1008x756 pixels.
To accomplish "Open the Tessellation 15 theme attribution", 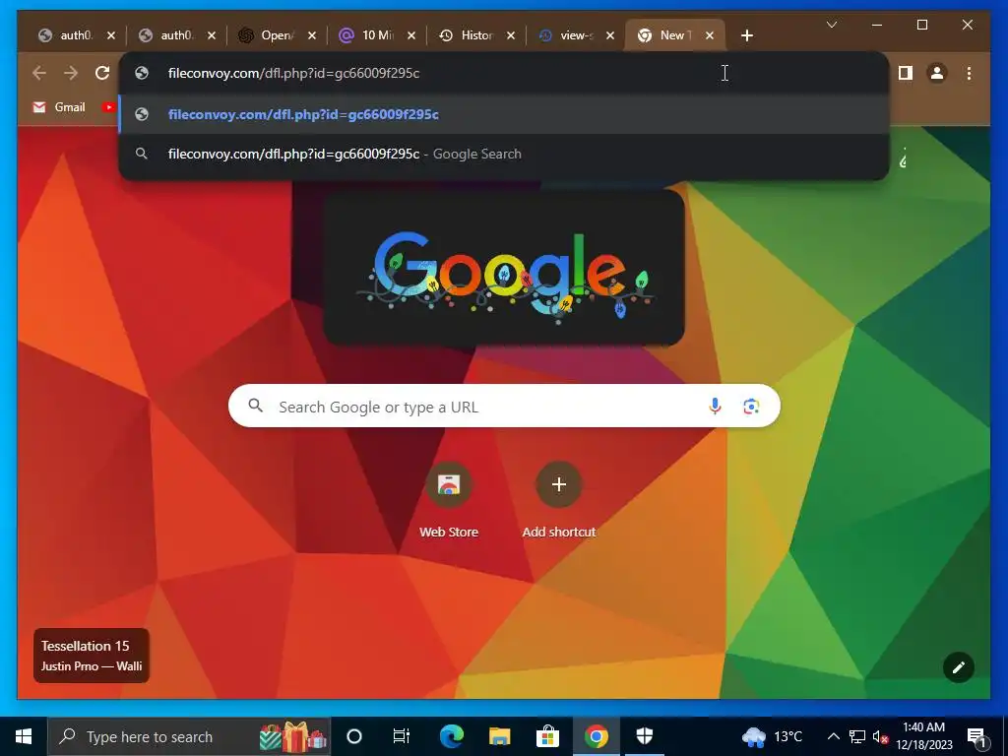I will click(92, 656).
